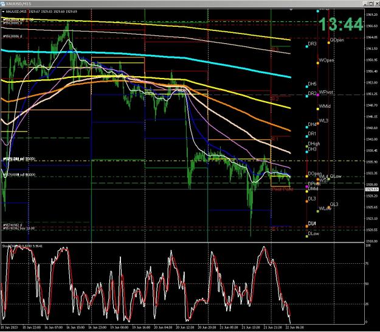Click the 21 Jun 21:00 time label

coord(272,327)
